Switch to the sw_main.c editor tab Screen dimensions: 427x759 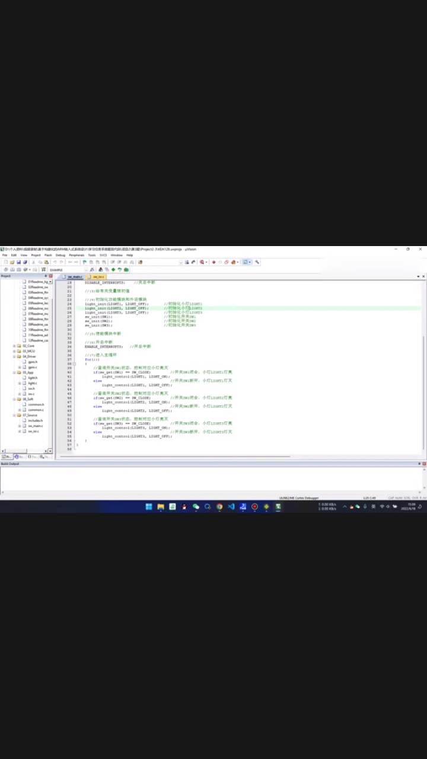coord(73,276)
